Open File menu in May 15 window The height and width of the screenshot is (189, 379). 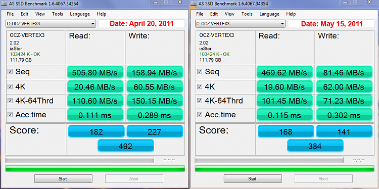click(x=200, y=14)
